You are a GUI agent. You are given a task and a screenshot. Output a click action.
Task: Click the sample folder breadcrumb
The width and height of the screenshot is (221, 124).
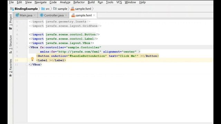(x=62, y=9)
